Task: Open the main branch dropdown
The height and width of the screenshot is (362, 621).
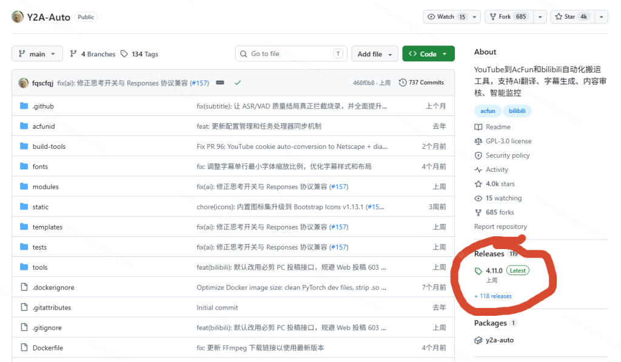Action: click(x=37, y=53)
